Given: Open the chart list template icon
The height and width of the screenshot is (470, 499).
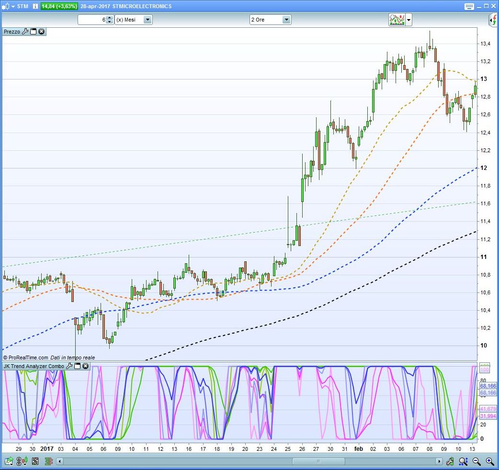Looking at the screenshot, I should click(35, 461).
